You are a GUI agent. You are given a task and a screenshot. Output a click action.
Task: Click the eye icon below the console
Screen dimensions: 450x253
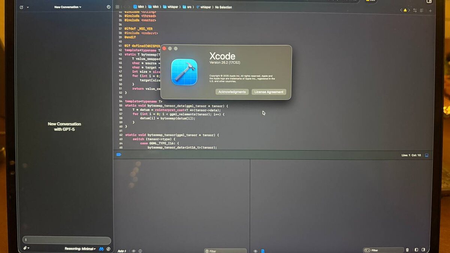click(256, 251)
